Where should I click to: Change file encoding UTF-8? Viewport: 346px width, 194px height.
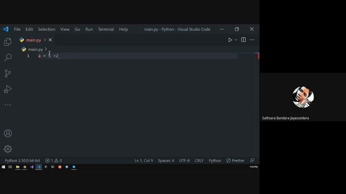tap(184, 161)
